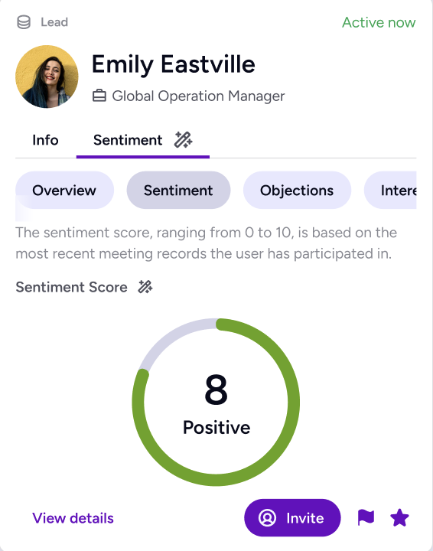The image size is (433, 551).
Task: Select the Objections pill filter
Action: point(297,190)
